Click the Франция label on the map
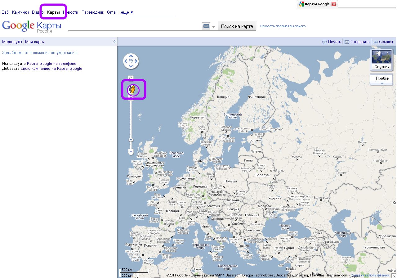397x278 pixels. click(x=173, y=211)
